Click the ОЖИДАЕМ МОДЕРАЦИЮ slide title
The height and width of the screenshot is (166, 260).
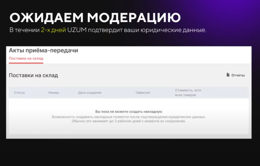(x=95, y=17)
